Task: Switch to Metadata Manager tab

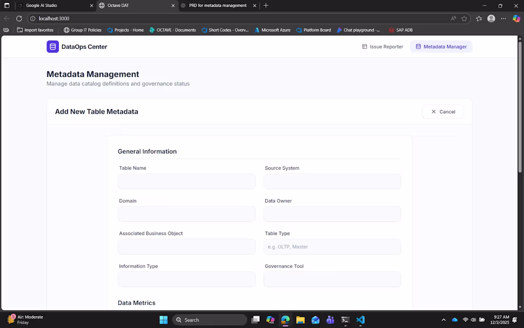Action: 441,47
